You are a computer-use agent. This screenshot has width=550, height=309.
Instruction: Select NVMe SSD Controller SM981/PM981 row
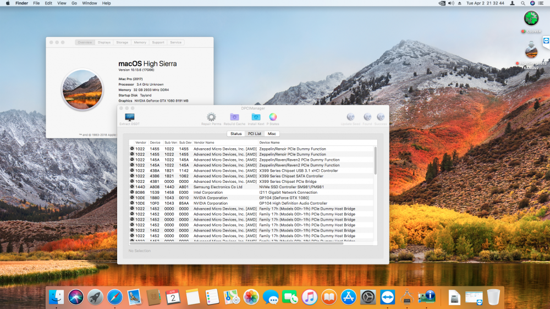coord(251,187)
